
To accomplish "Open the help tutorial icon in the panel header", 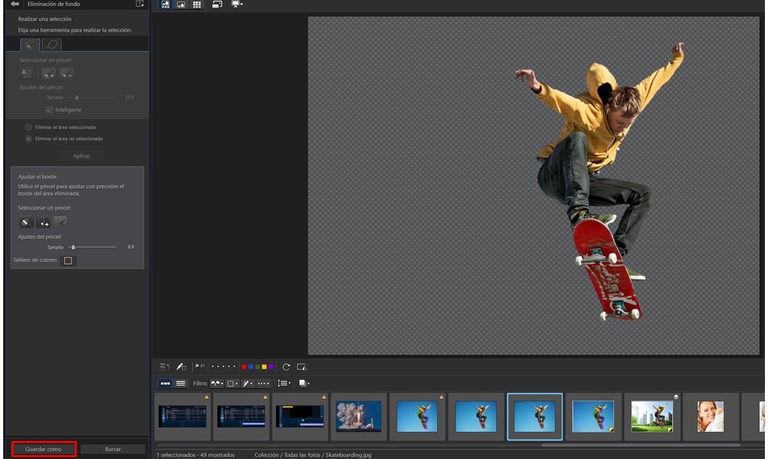I will (x=140, y=4).
